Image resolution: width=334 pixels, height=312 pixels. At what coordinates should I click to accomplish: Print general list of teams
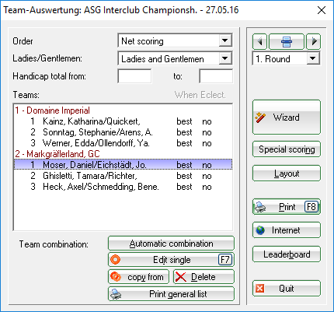point(171,294)
